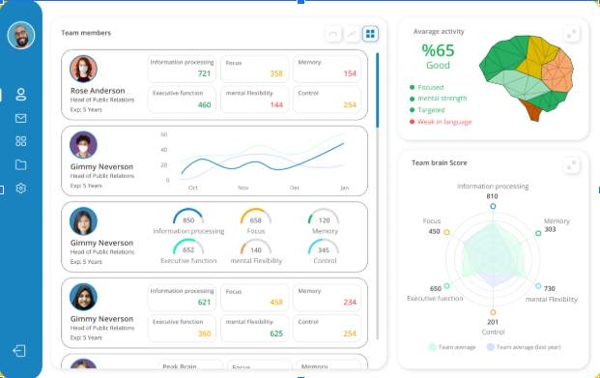The image size is (600, 378).
Task: Click the Executive function 360 tile
Action: pyautogui.click(x=182, y=329)
